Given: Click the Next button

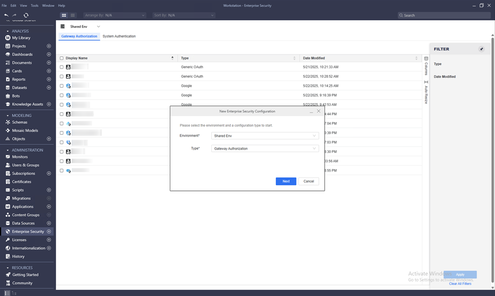Looking at the screenshot, I should pyautogui.click(x=286, y=181).
